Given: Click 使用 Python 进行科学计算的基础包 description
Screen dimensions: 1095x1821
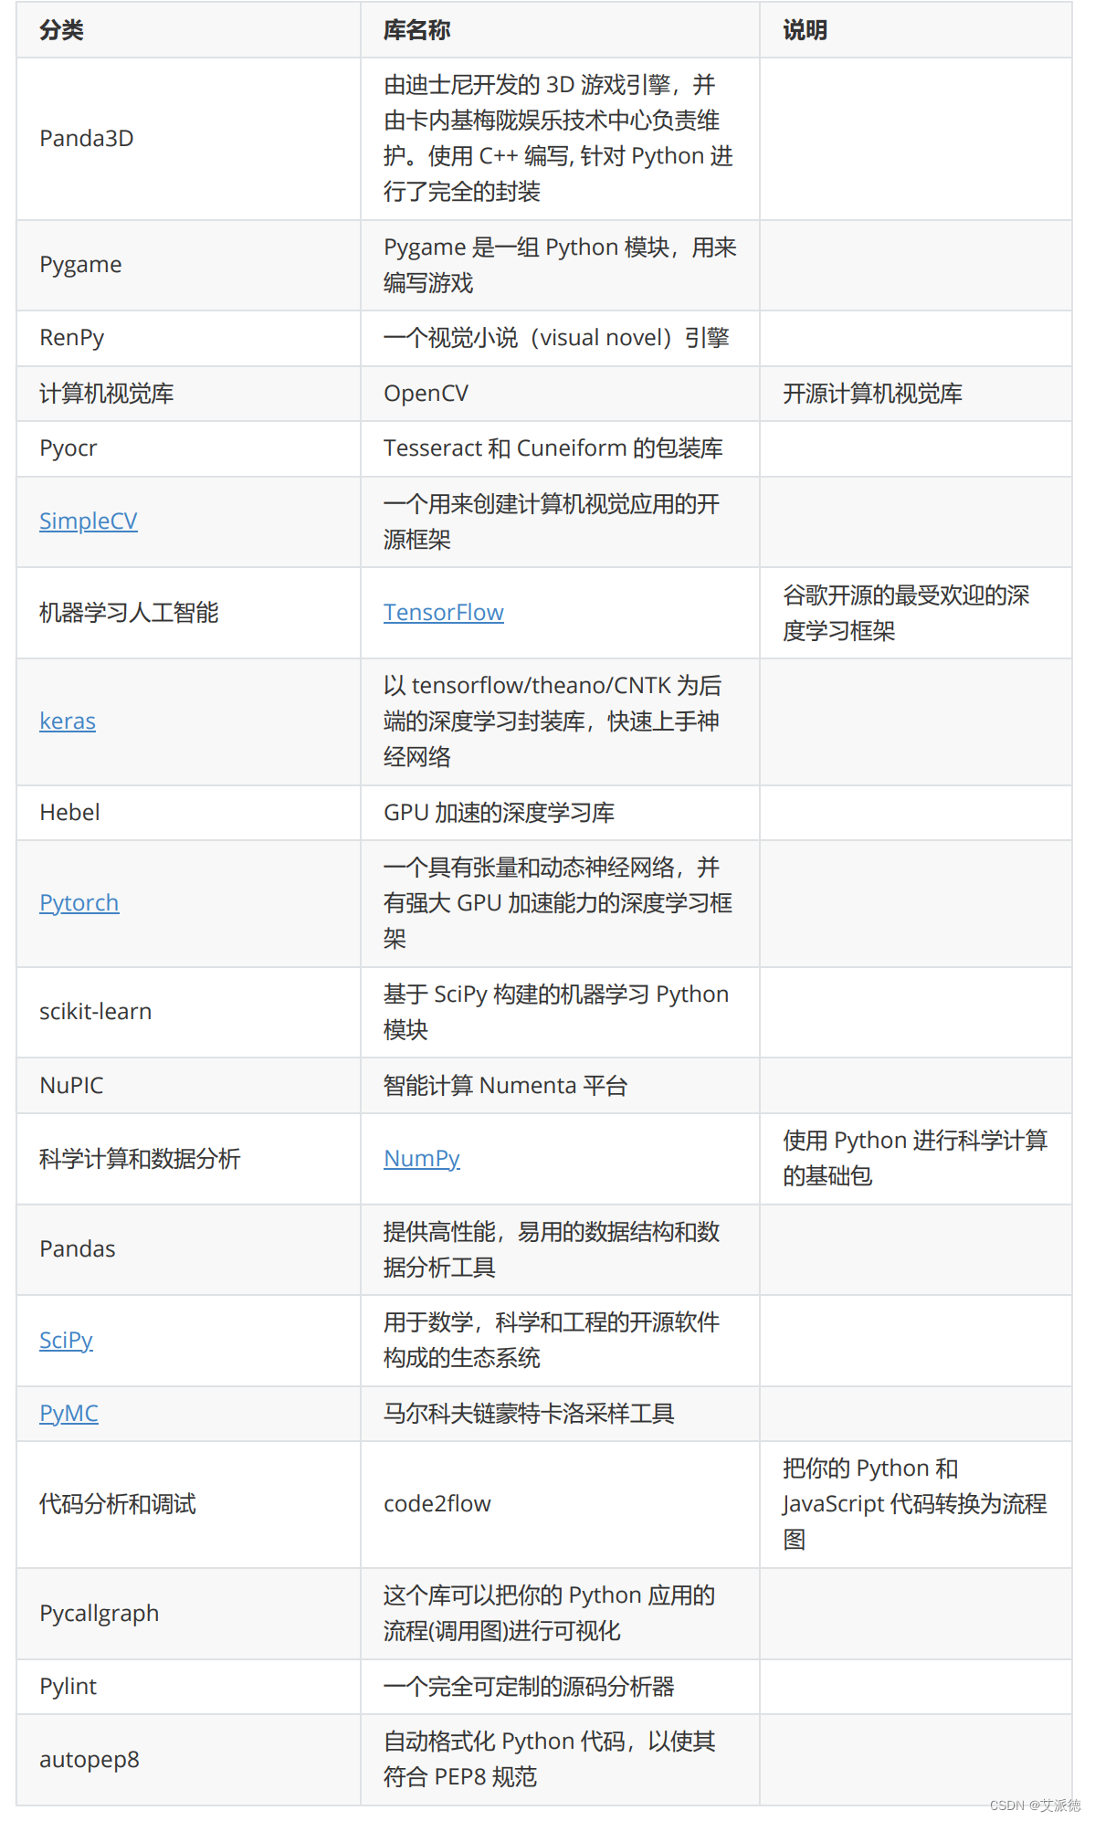Looking at the screenshot, I should click(915, 1158).
